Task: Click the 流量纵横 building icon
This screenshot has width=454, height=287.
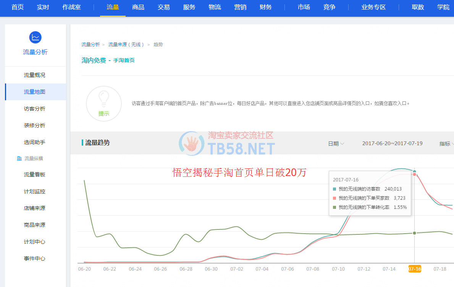Action: pyautogui.click(x=19, y=159)
